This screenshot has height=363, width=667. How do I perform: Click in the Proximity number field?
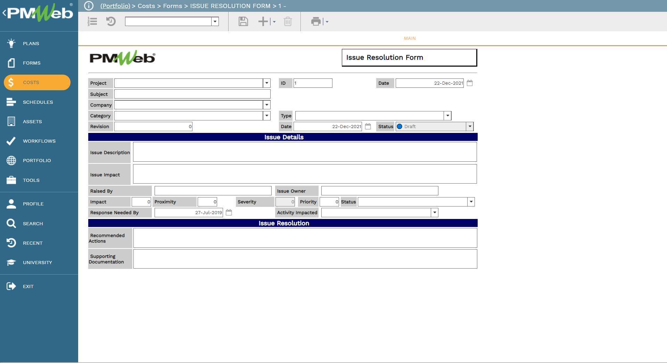(207, 202)
